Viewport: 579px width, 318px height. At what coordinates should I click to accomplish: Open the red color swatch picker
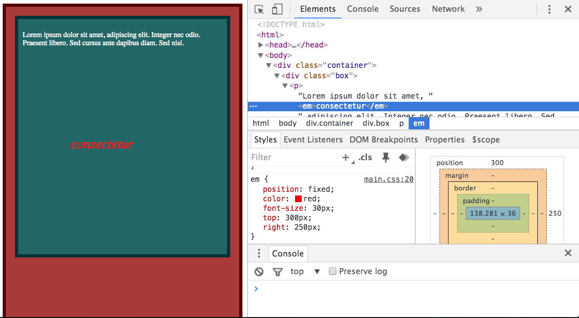(298, 199)
